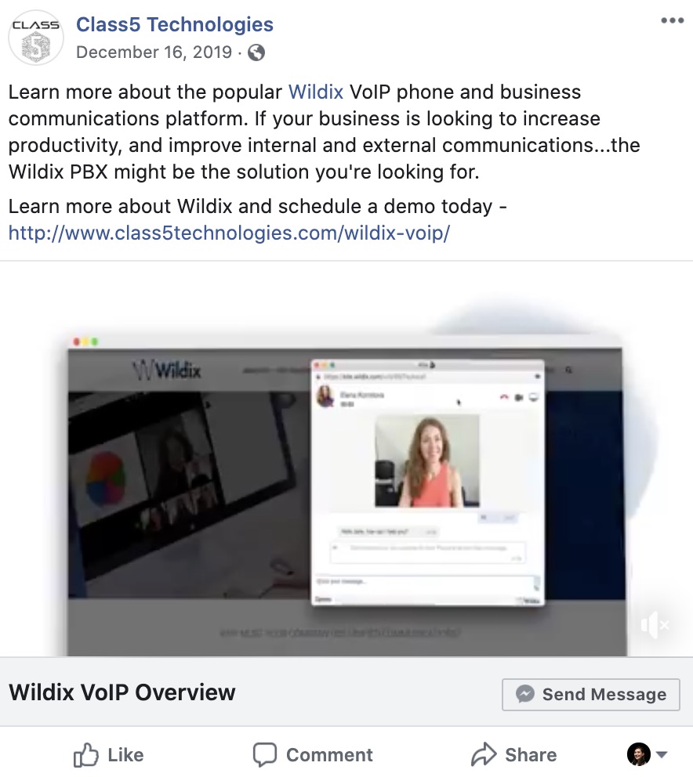
Task: Play the Wildix VoIP Overview video thumbnail
Action: pyautogui.click(x=346, y=458)
